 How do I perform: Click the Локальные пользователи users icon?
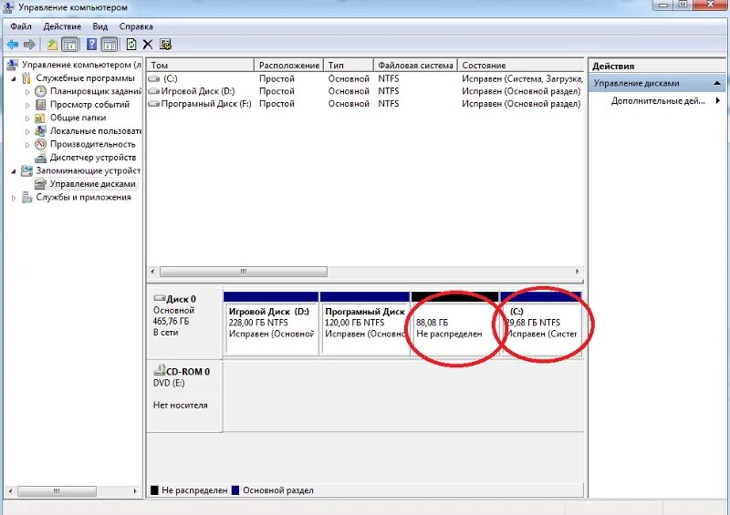40,130
